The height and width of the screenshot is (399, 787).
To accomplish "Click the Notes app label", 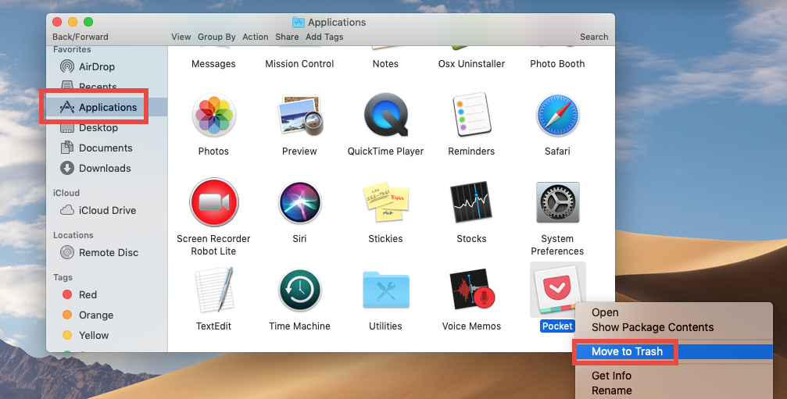I will click(x=385, y=64).
